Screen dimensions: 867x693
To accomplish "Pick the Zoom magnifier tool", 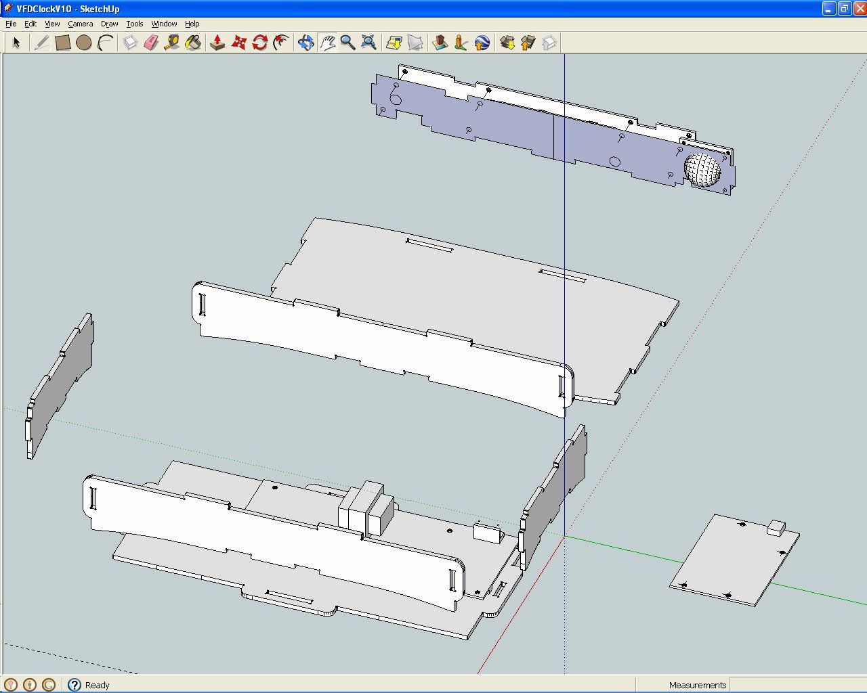I will tap(347, 43).
